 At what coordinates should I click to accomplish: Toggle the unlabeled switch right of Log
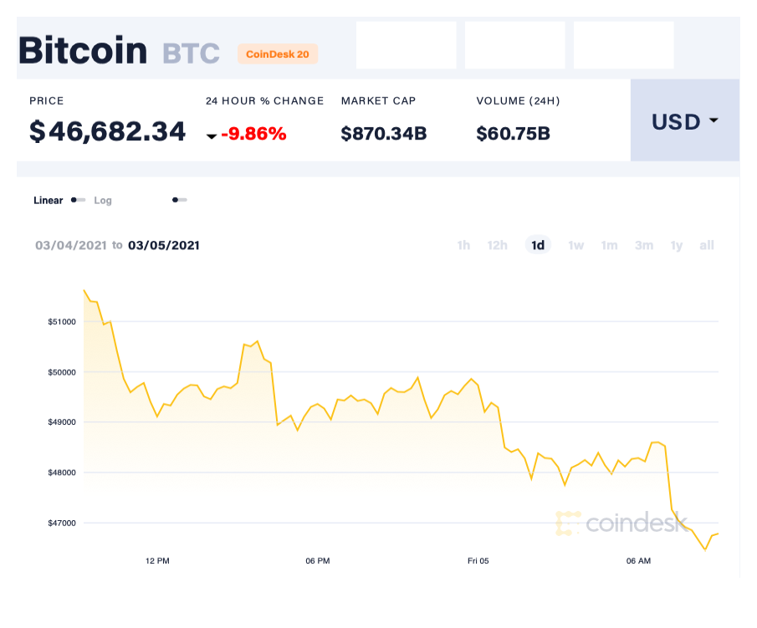tap(179, 200)
